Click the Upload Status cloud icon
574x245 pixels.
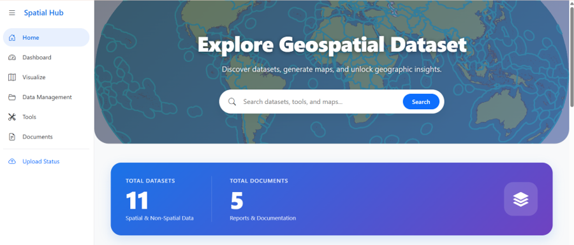(12, 161)
